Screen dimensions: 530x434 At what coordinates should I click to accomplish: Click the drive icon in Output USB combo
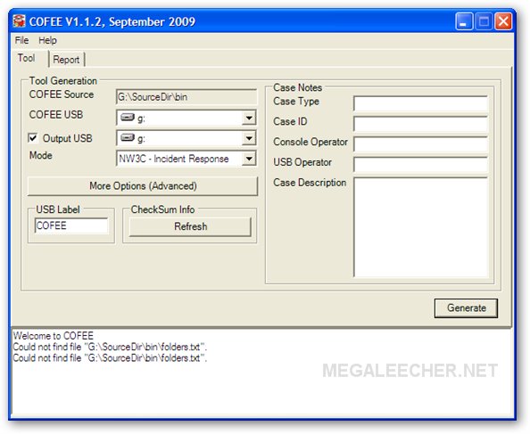[x=128, y=138]
